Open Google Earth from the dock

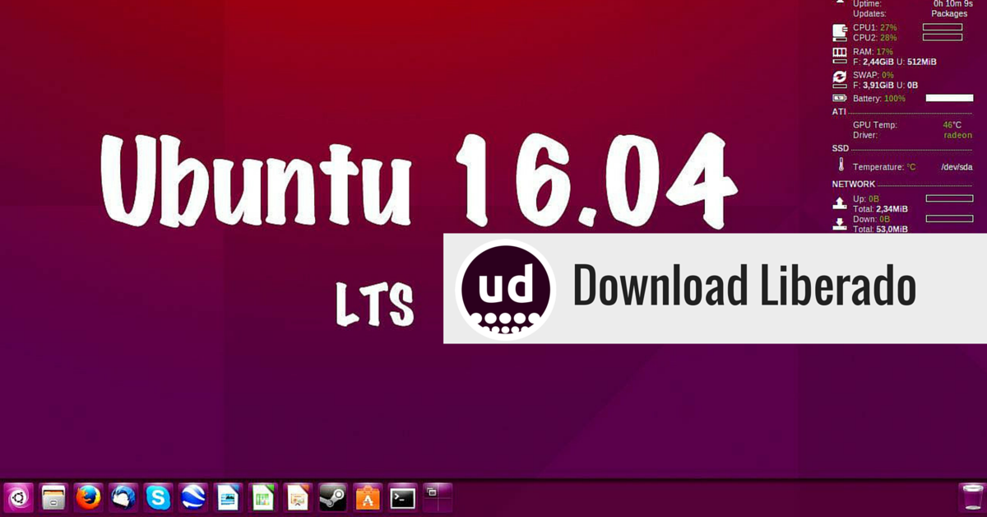193,498
